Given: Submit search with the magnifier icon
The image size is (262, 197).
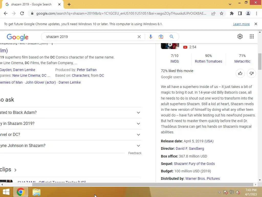Looking at the screenshot, I should [171, 37].
